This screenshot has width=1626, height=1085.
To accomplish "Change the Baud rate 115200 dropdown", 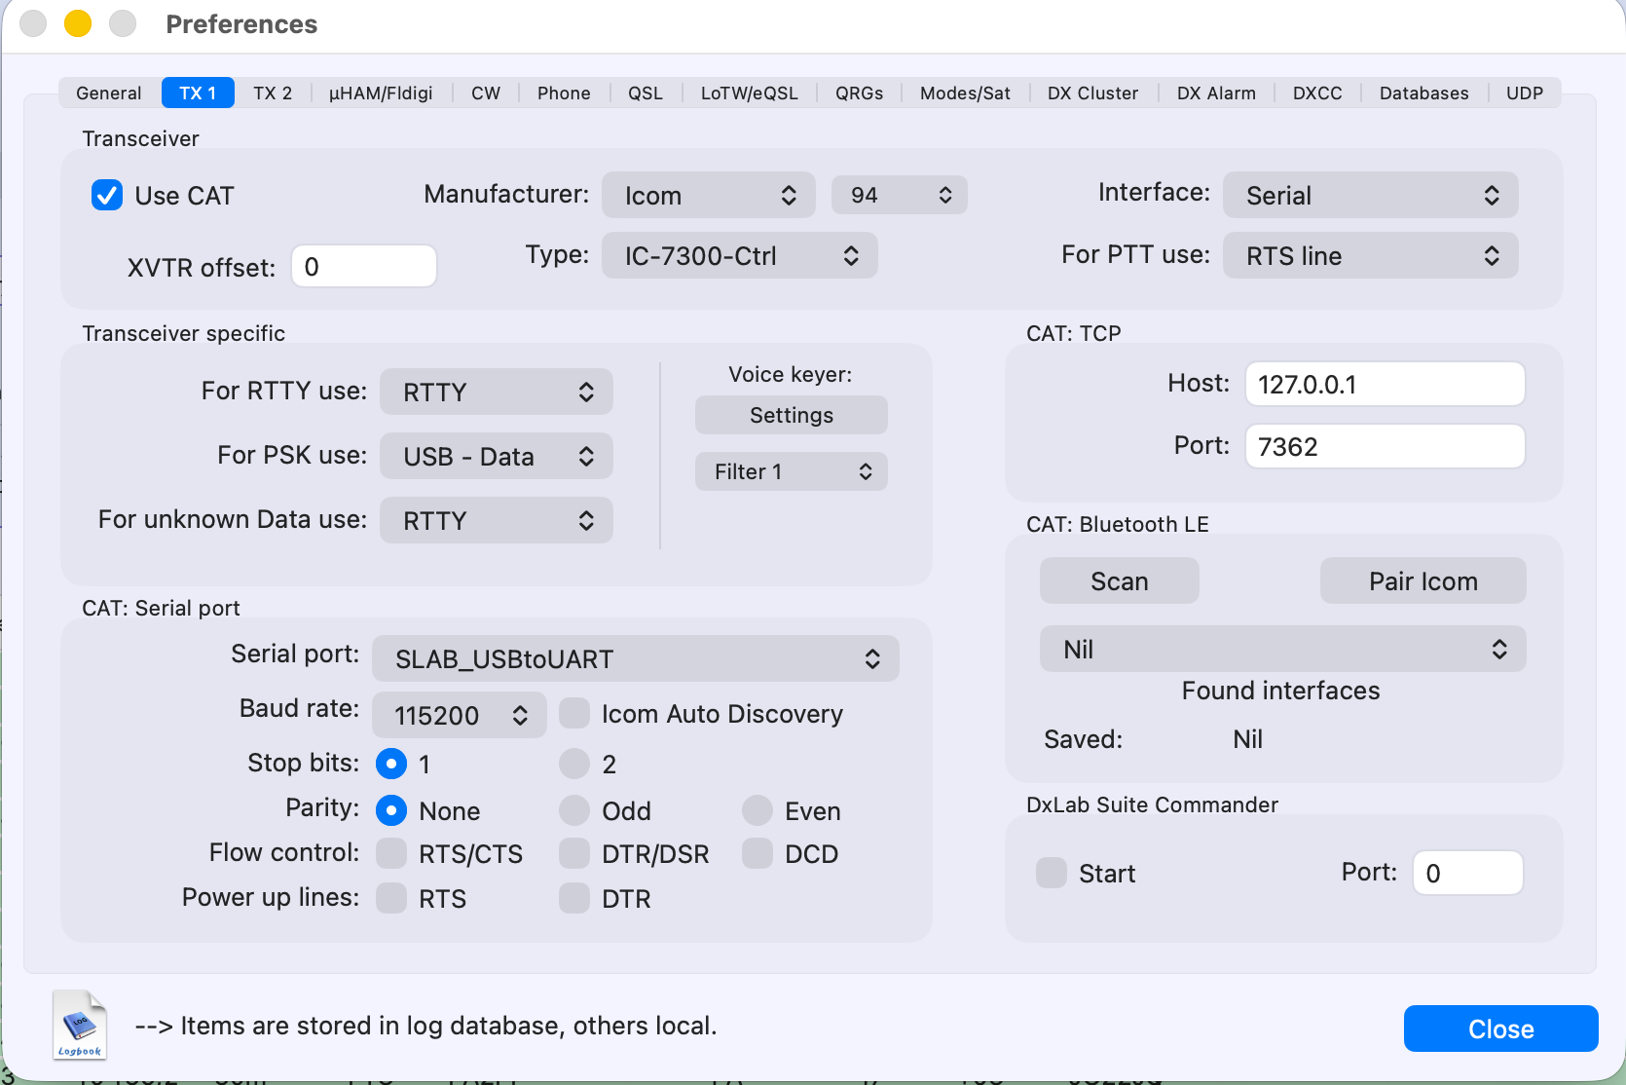I will pos(459,716).
